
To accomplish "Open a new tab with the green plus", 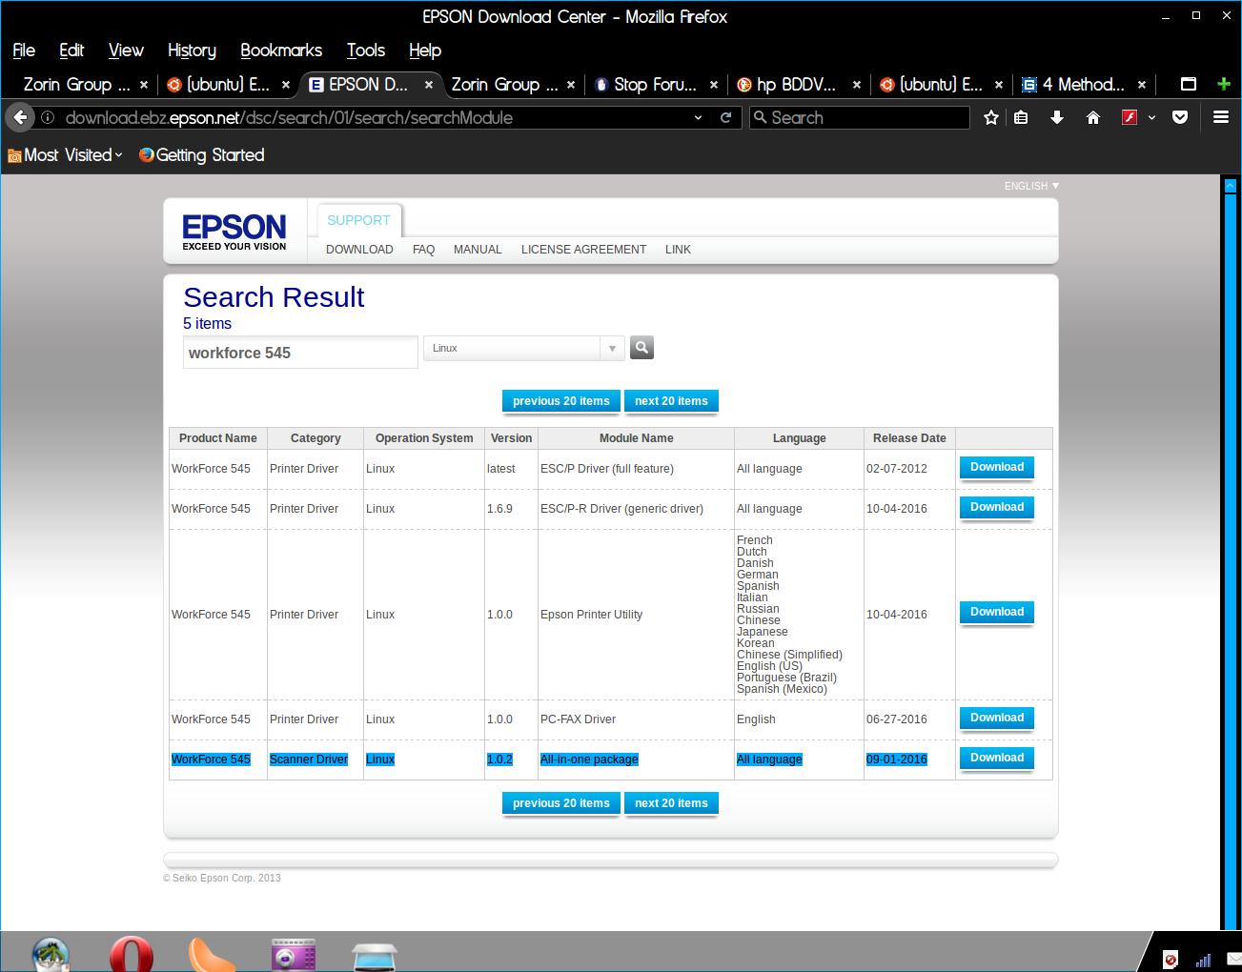I will (x=1224, y=84).
